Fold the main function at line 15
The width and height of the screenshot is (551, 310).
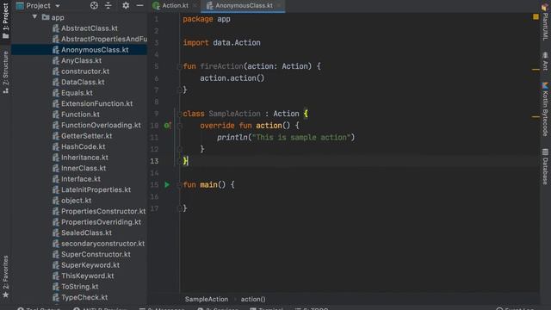click(179, 185)
